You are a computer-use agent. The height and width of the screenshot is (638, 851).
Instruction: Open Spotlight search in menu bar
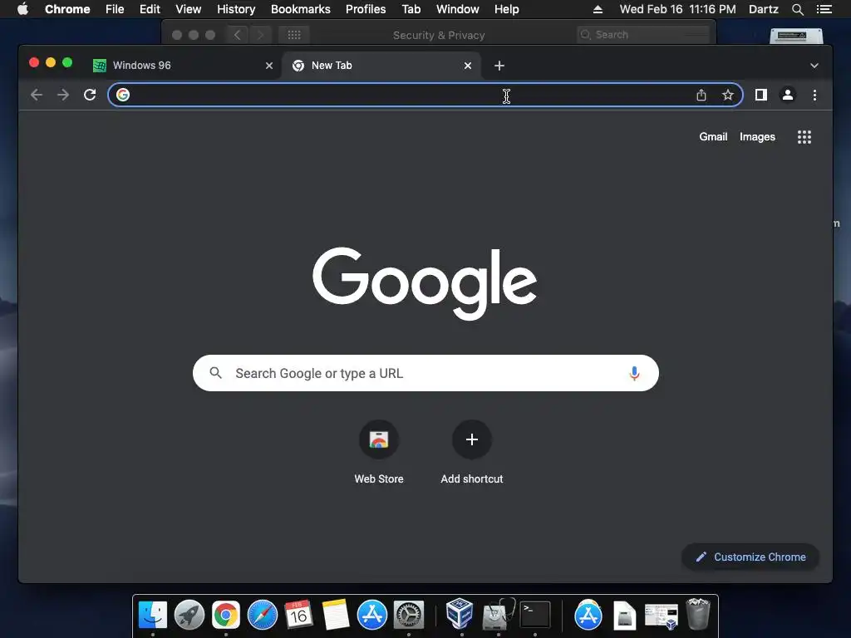point(797,9)
